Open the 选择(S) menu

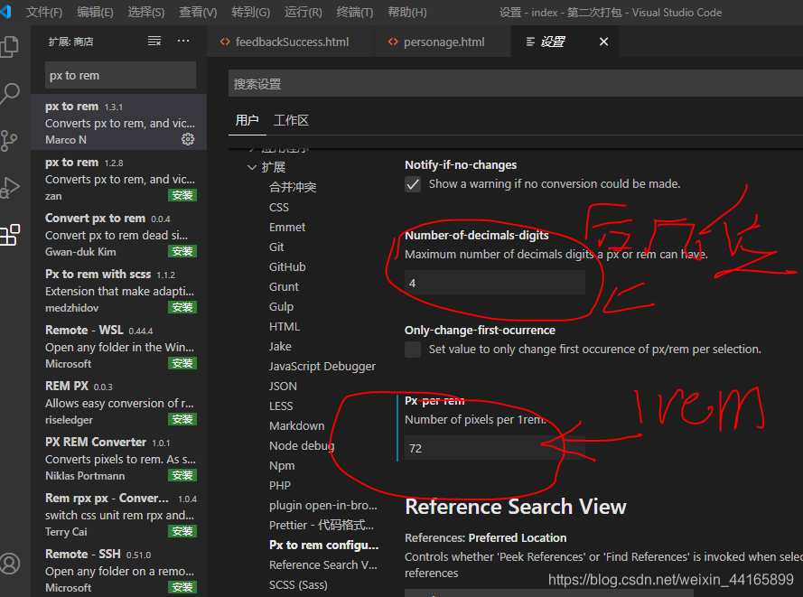(x=146, y=13)
